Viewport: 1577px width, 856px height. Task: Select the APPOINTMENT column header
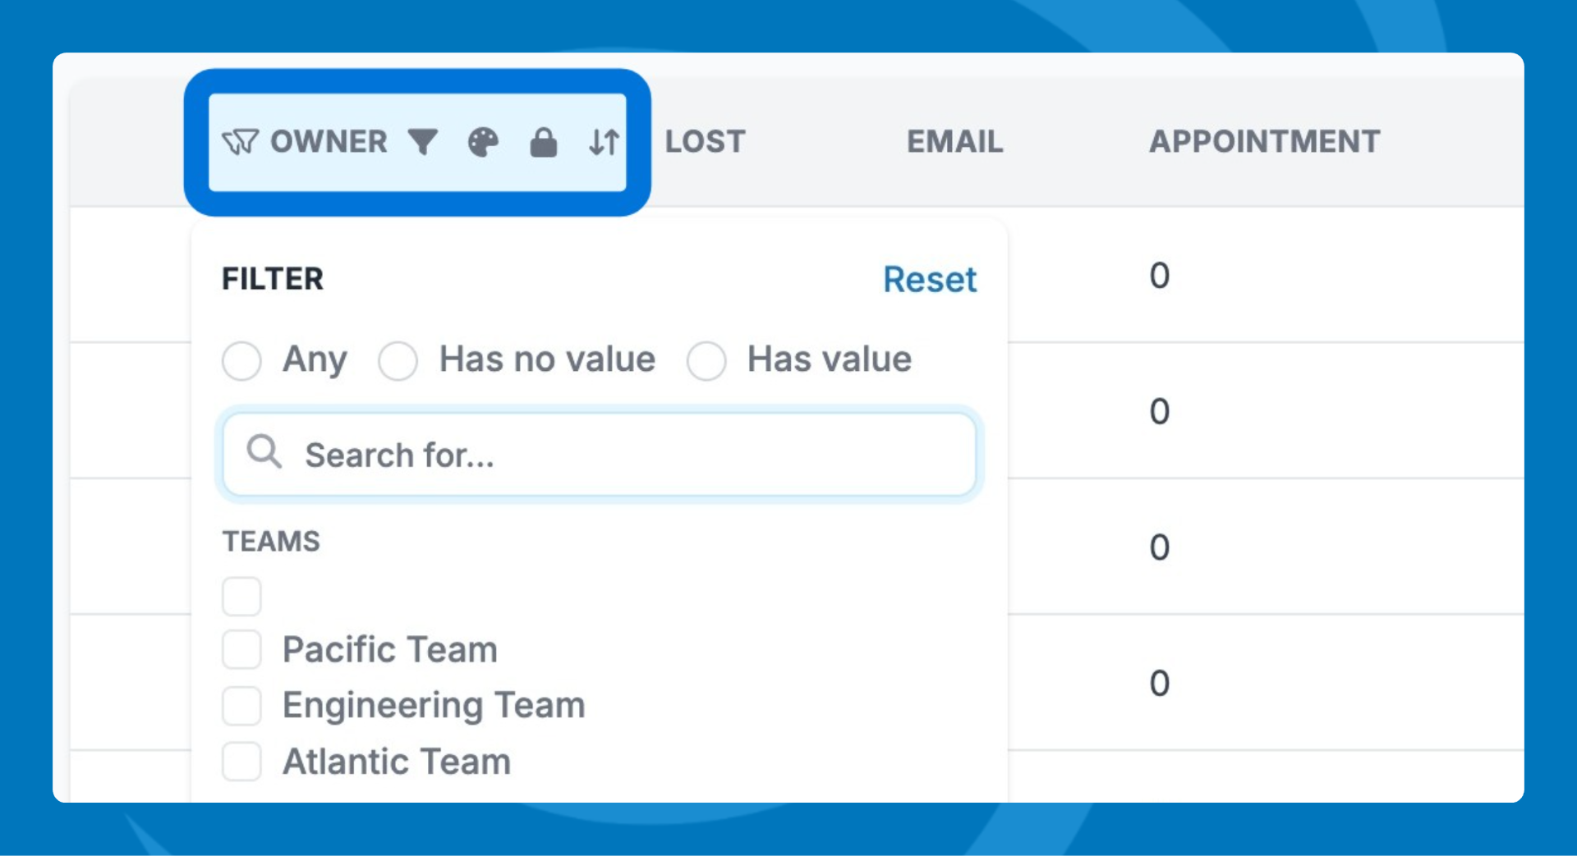coord(1264,142)
